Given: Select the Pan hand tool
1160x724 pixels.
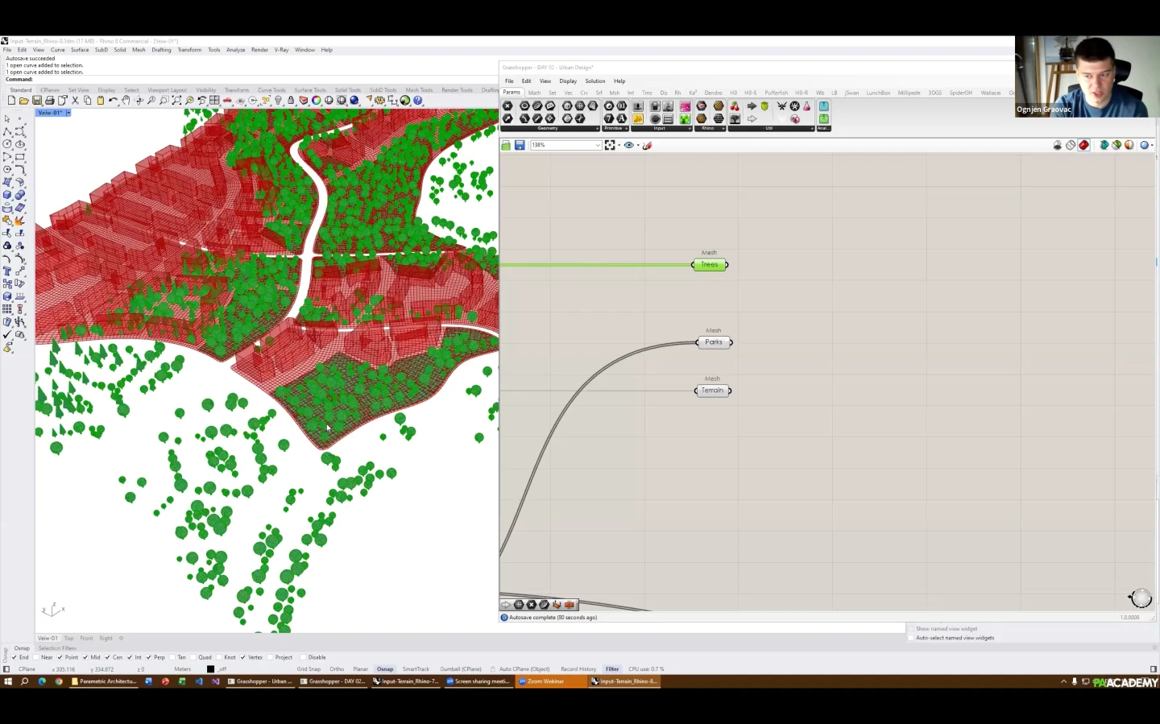Looking at the screenshot, I should pos(126,101).
